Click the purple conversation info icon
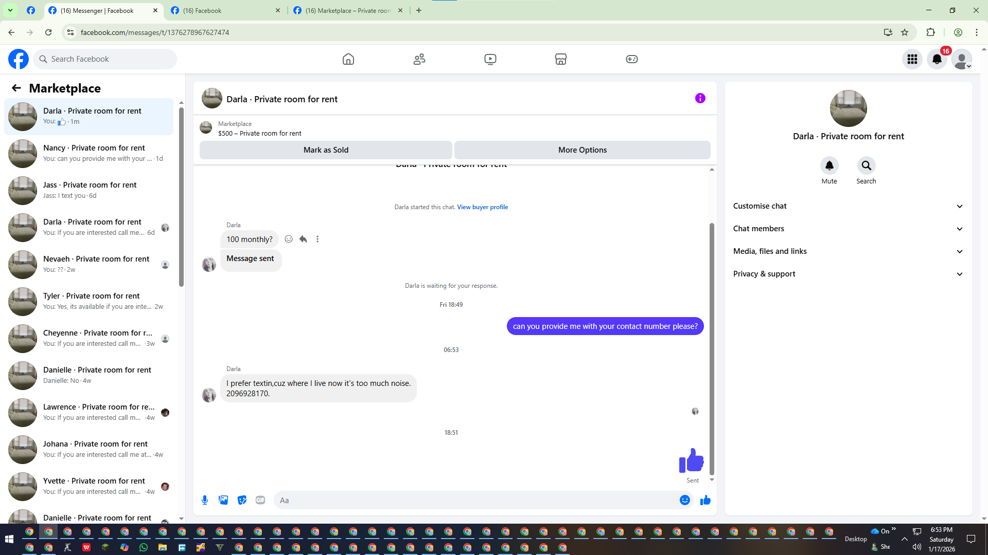This screenshot has width=988, height=555. 700,98
